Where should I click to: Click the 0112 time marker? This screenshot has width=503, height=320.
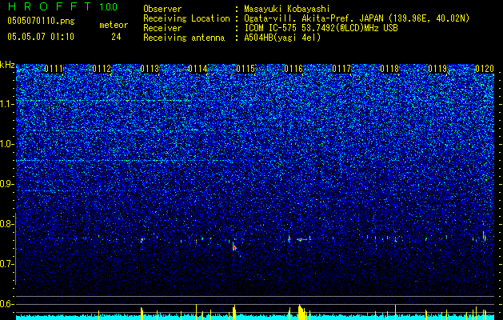point(102,69)
